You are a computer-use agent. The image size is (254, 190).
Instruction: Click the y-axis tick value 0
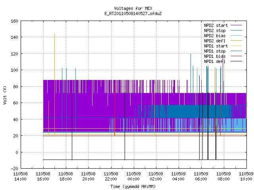[17, 152]
